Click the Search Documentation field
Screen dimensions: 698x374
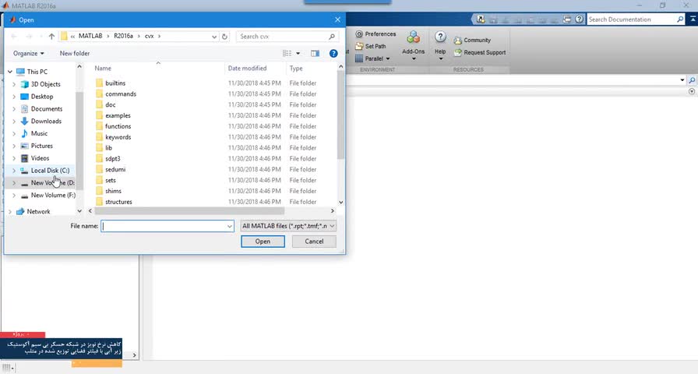(631, 19)
